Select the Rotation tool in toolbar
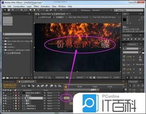Screen dimensions: 146x114 (x=18, y=10)
